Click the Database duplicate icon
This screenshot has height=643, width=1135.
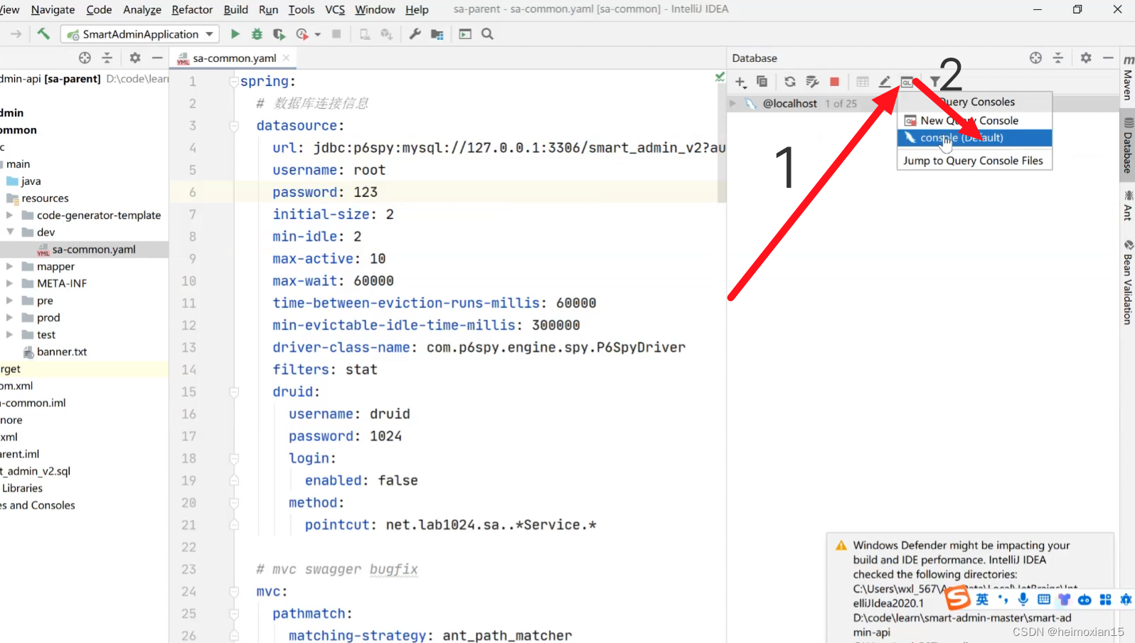[762, 82]
